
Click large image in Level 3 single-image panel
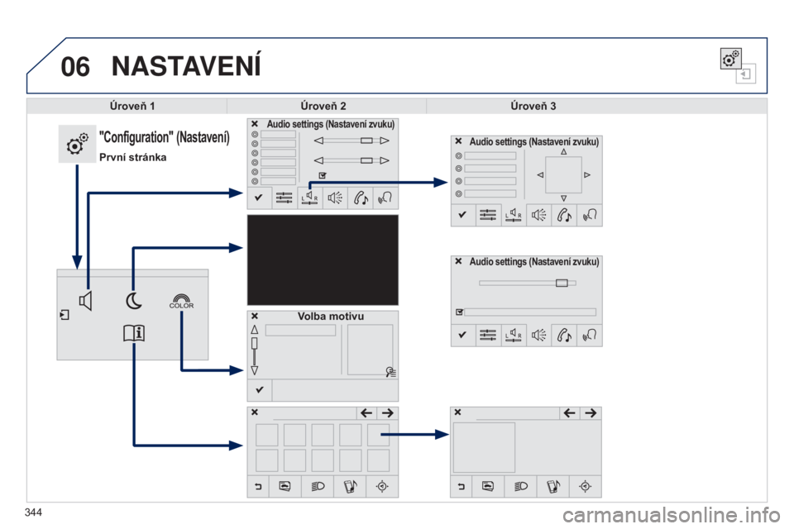(x=484, y=447)
